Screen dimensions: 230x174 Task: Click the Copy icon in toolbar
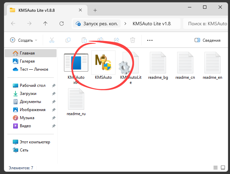pyautogui.click(x=68, y=40)
